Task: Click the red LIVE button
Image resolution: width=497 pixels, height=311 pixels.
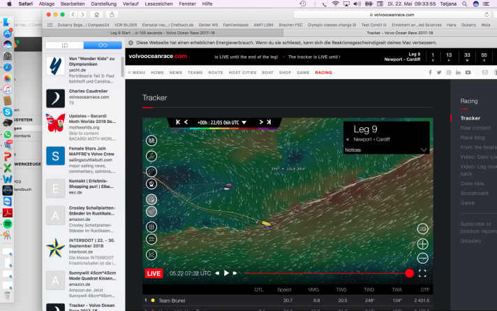Action: click(154, 273)
